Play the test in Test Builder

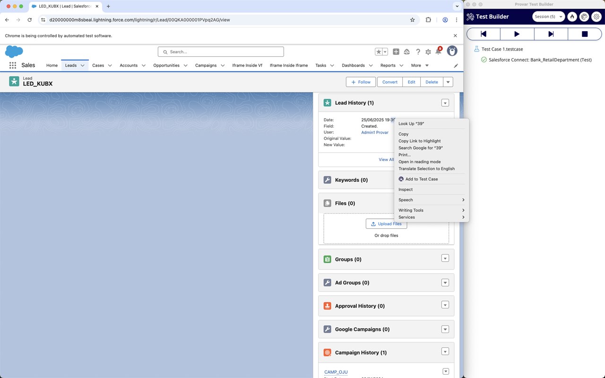[517, 34]
